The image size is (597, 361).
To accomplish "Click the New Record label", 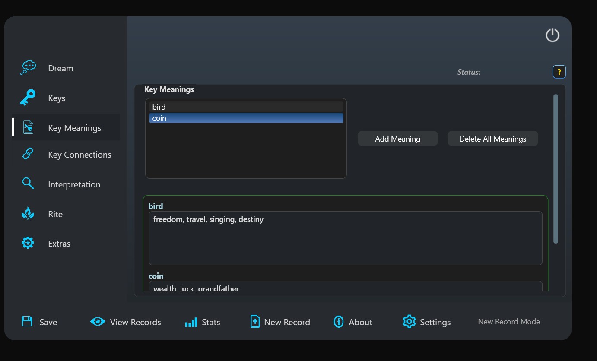I will pos(287,322).
